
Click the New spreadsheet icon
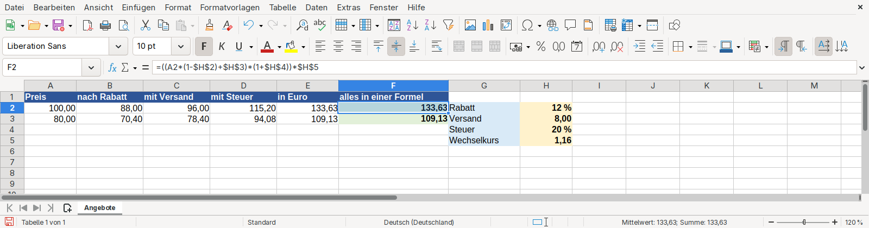[10, 25]
